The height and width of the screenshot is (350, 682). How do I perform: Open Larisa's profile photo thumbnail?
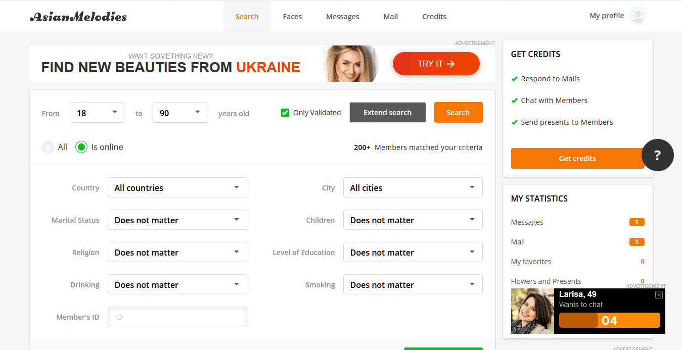click(532, 311)
